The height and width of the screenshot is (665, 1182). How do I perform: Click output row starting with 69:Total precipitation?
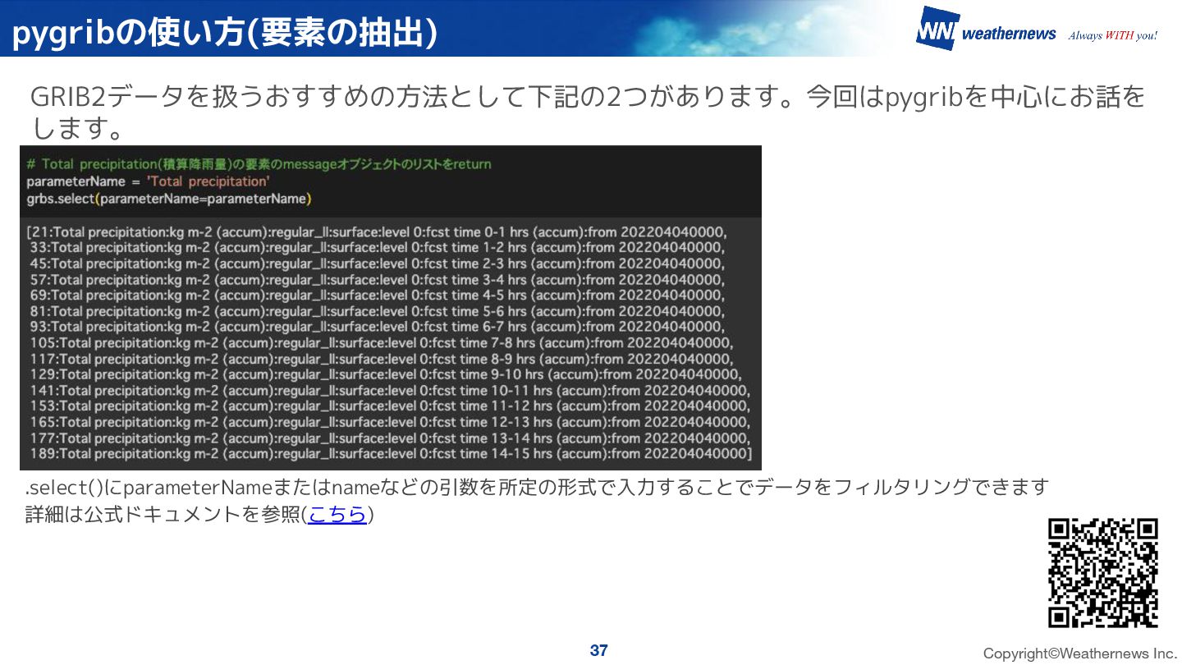click(378, 295)
